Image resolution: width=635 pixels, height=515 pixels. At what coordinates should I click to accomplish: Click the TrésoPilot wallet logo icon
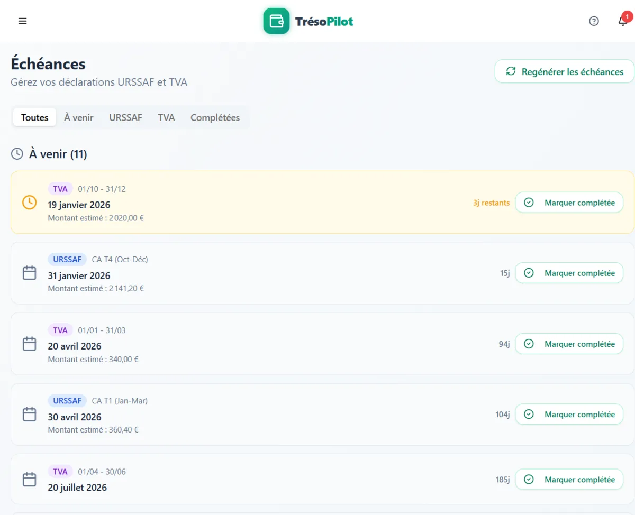coord(276,21)
